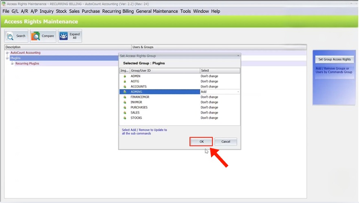
Task: Click Don't change cell for PURCHASES
Action: [220, 107]
